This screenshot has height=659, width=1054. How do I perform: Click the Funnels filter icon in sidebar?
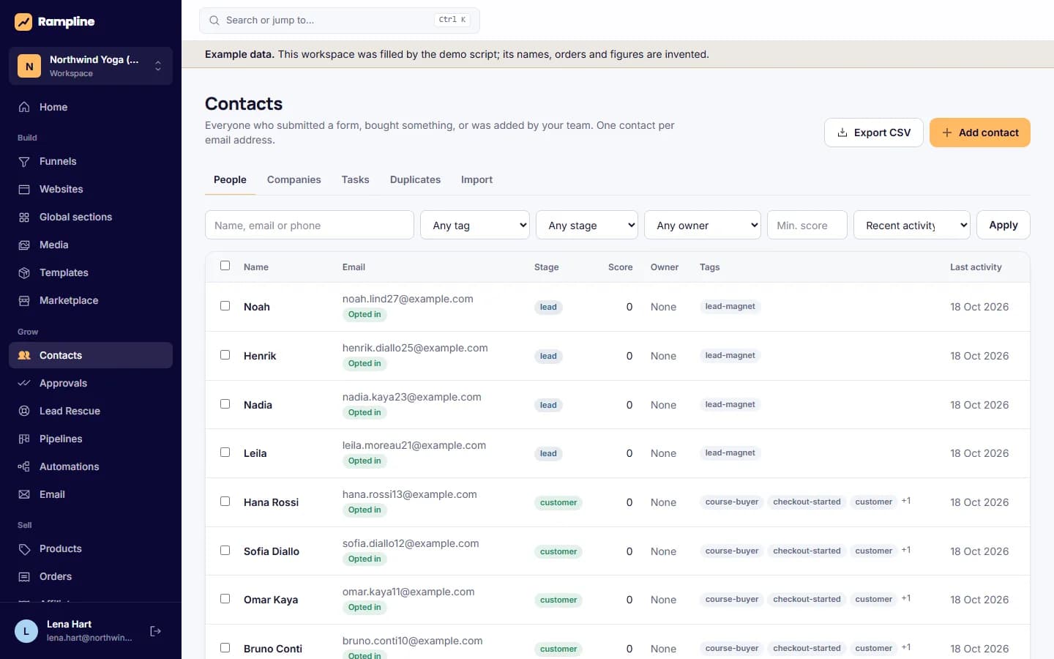[24, 161]
